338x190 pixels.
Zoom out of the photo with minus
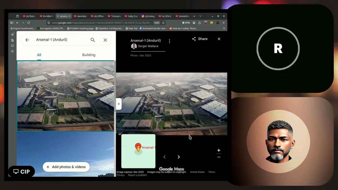pyautogui.click(x=219, y=157)
